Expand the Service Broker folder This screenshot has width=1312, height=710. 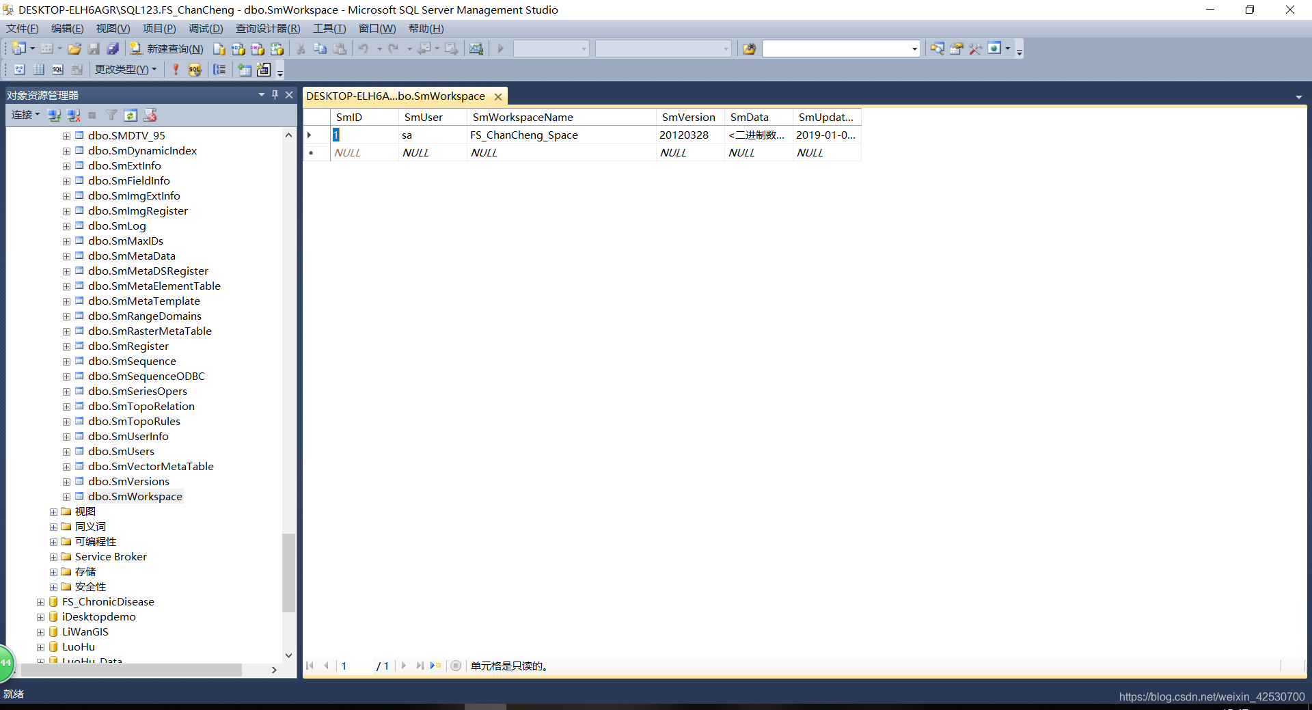53,557
